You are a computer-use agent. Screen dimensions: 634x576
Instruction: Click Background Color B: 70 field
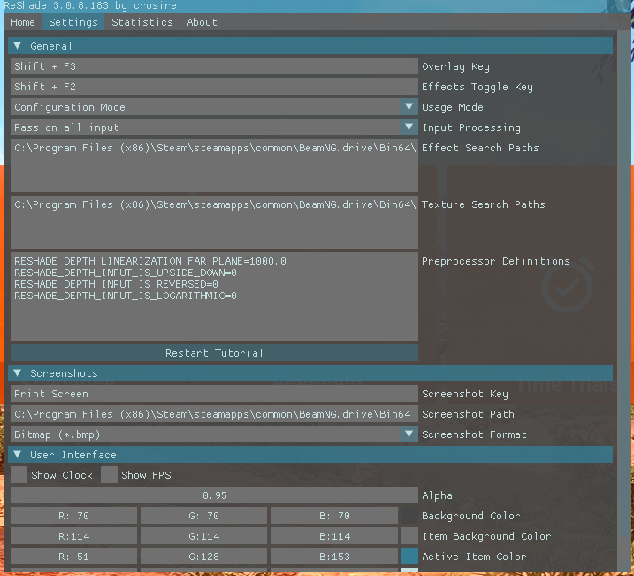(334, 516)
